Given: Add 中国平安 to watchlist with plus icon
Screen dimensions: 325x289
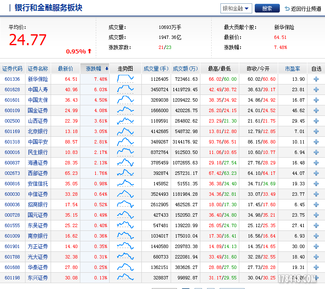Looking at the screenshot, I should pos(316,142).
